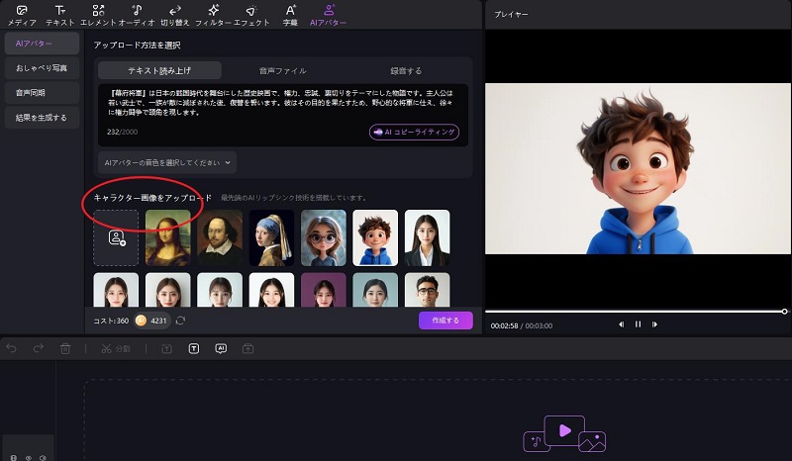Click the bold T text icon in timeline toolbar
792x461 pixels.
point(194,348)
